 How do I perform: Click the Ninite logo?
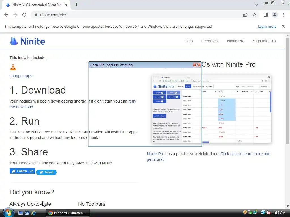[27, 41]
